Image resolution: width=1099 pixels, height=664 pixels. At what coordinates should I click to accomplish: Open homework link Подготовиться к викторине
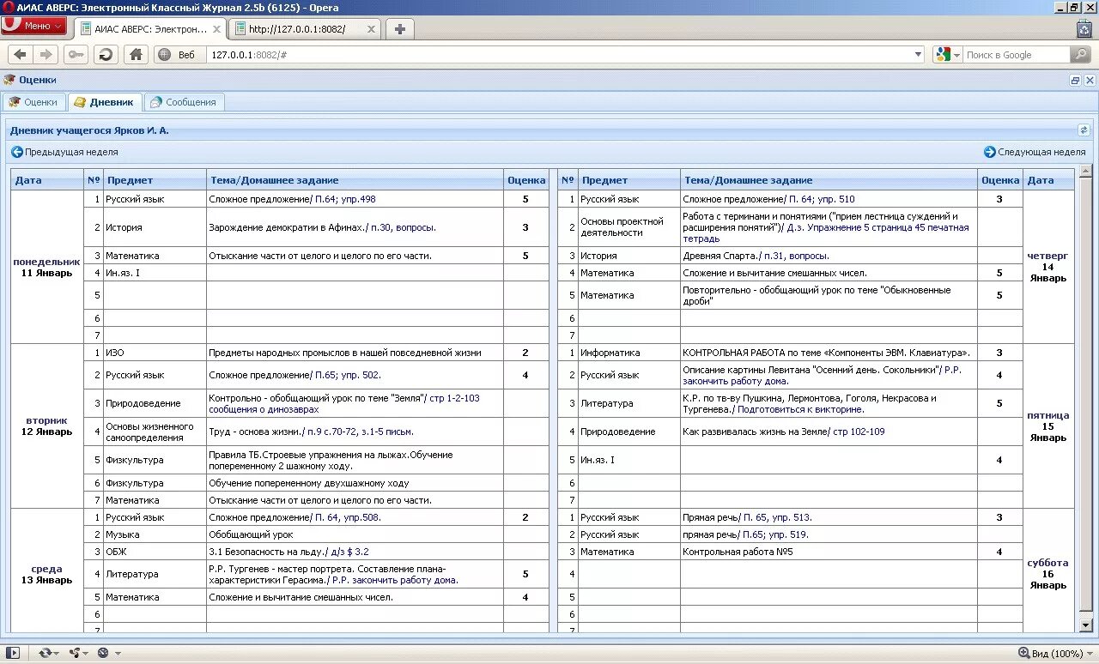coord(800,409)
